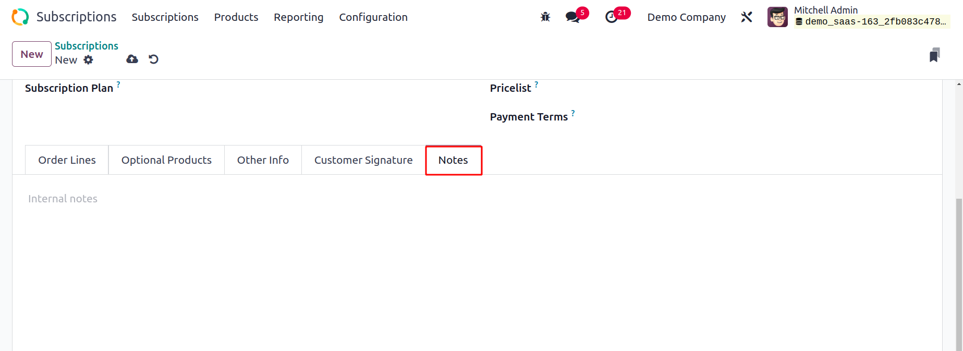The width and height of the screenshot is (963, 351).
Task: Click the gear actions icon beside New
Action: [89, 60]
